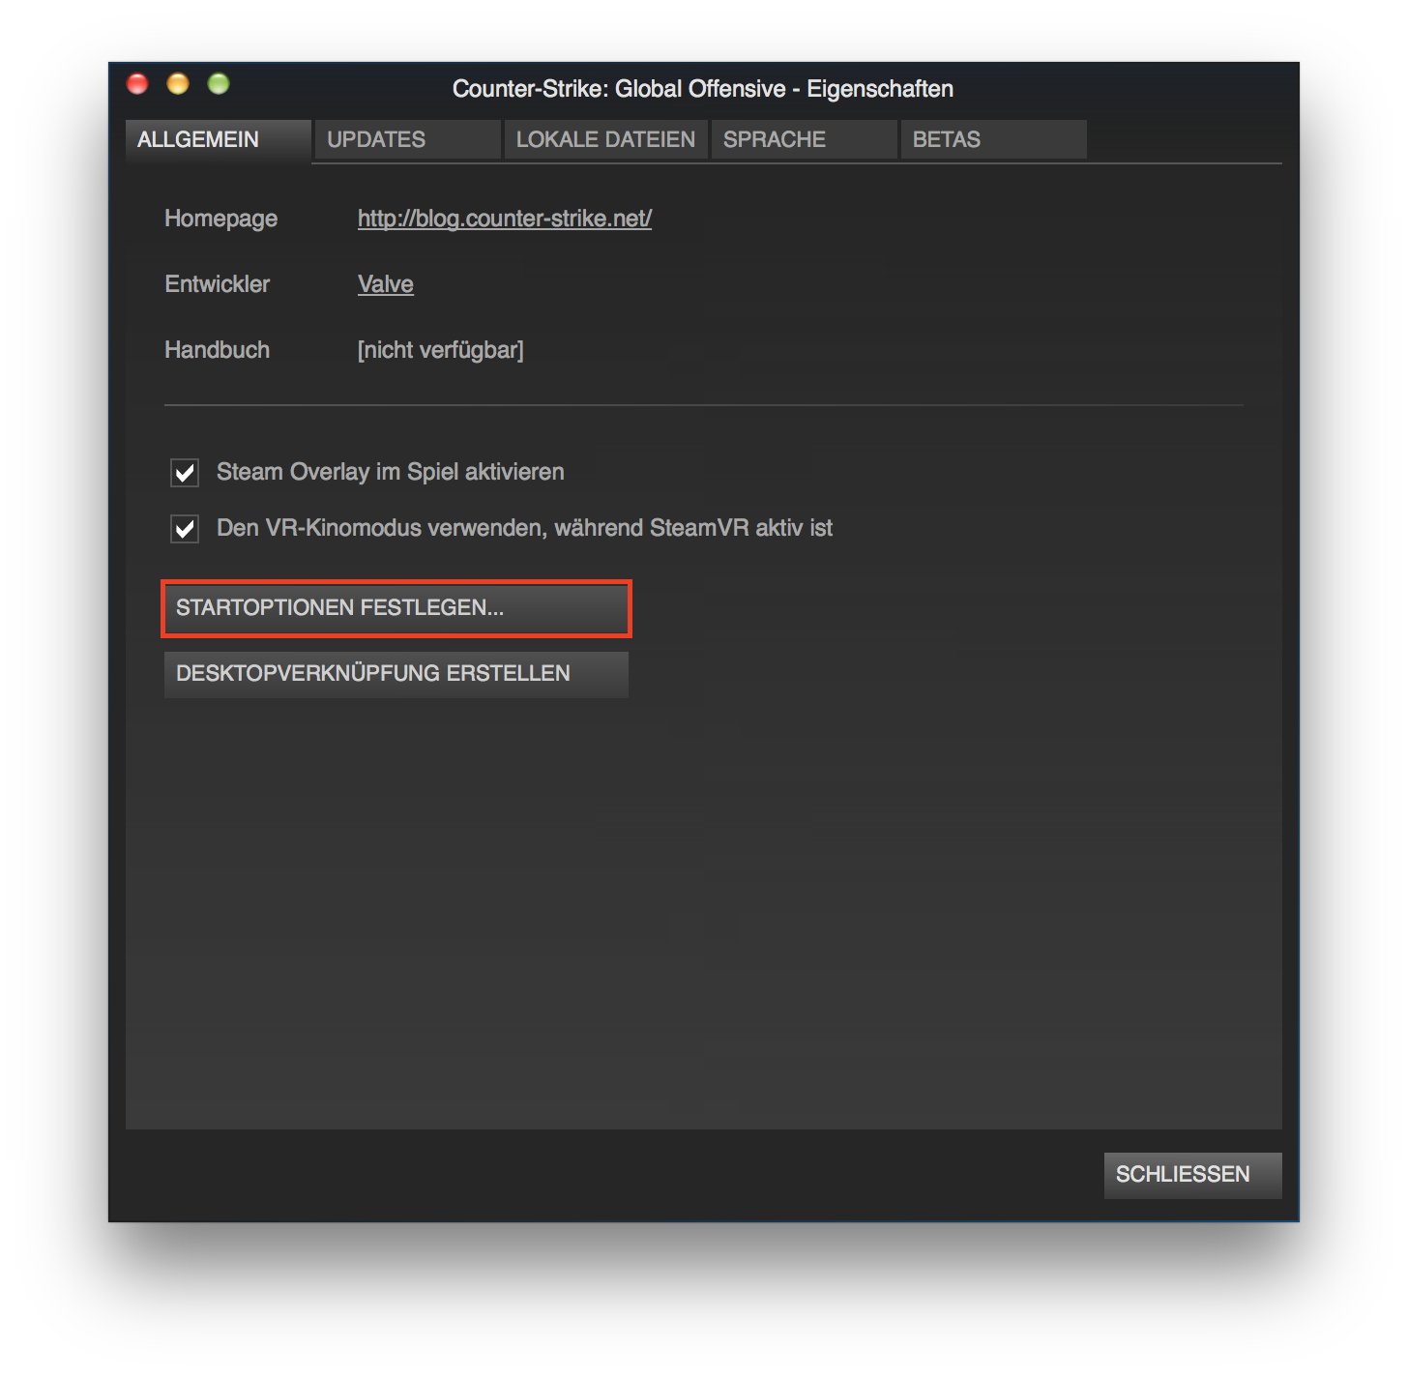1408x1377 pixels.
Task: Disable the Steam Overlay checkbox
Action: pyautogui.click(x=185, y=473)
